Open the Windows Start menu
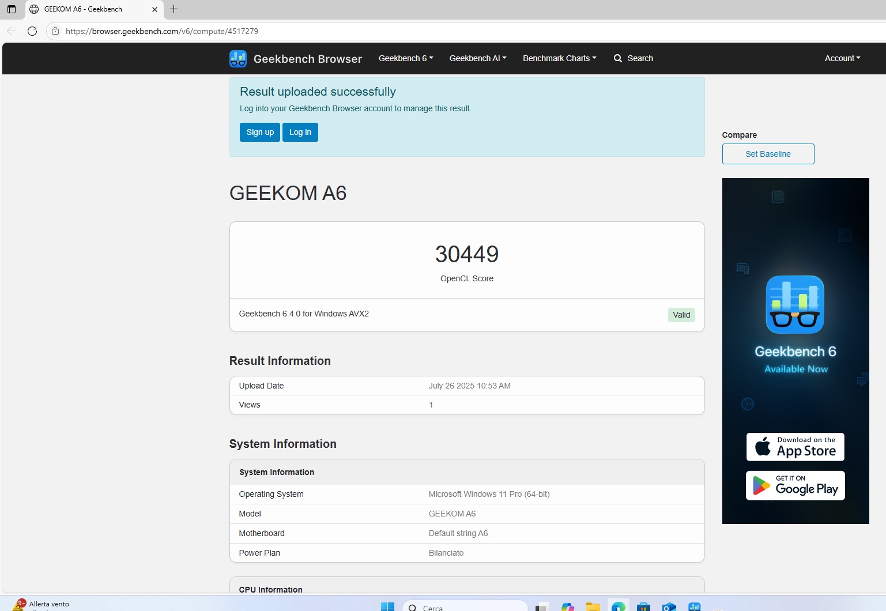 387,606
